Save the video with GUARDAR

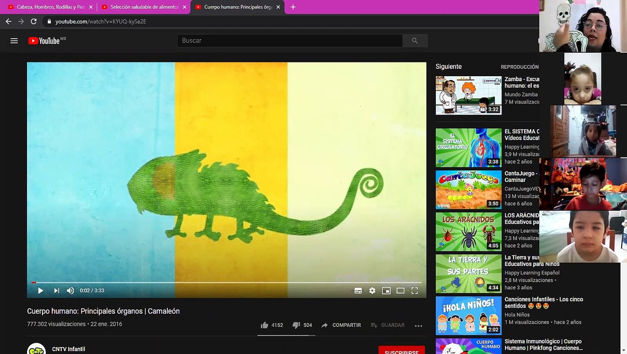pos(387,325)
